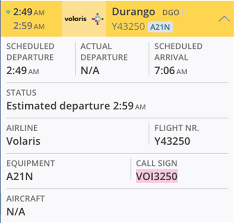Select the highlighted VOI3250 call sign
234x223 pixels.
(x=157, y=176)
